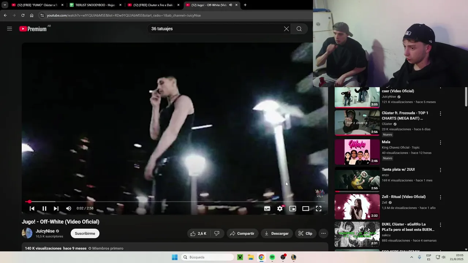Open 'Zell - Ritual (Video Oficial)' title

click(x=404, y=197)
